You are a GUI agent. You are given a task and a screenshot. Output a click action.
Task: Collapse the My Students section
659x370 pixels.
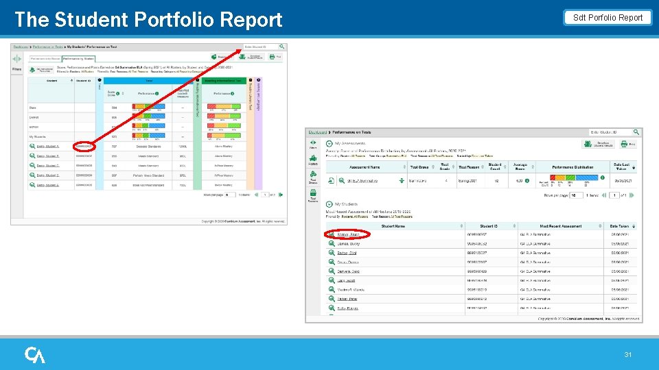(x=329, y=204)
